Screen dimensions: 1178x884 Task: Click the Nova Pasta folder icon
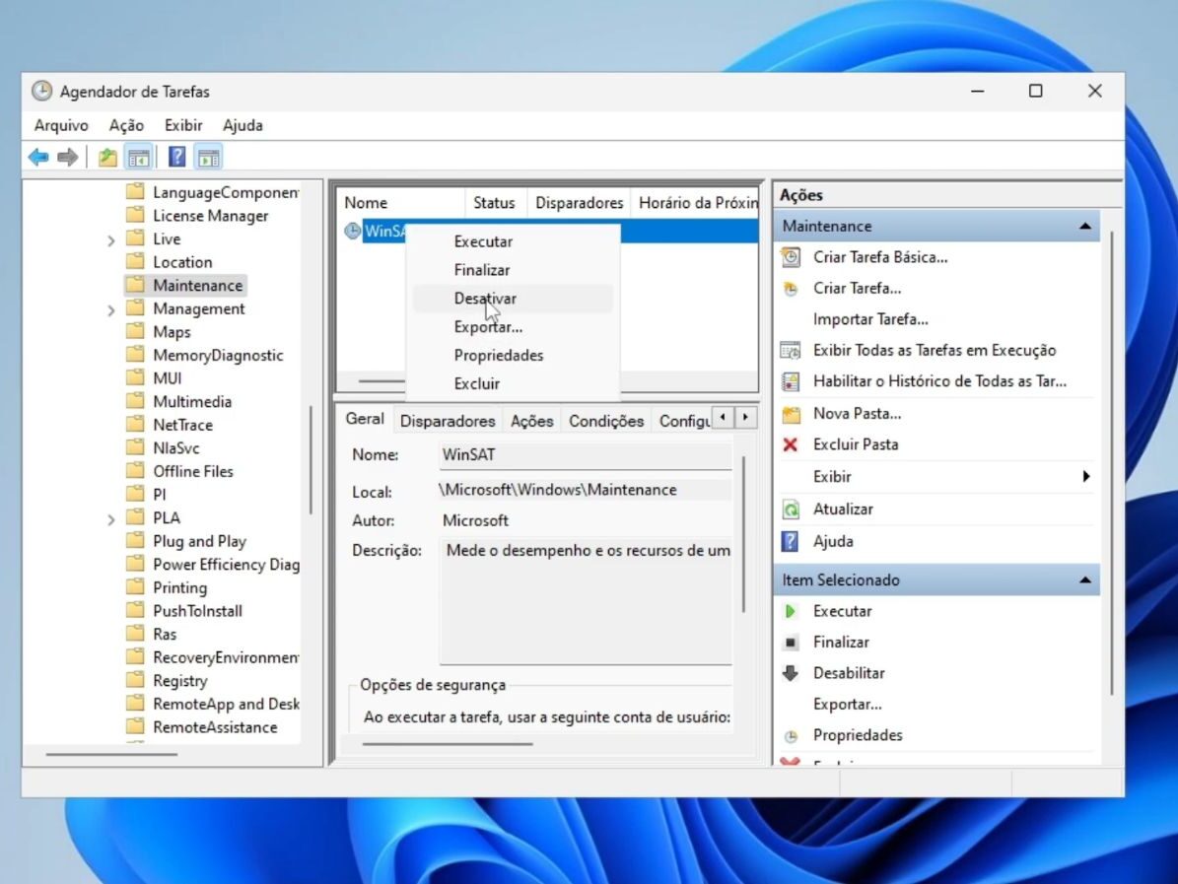[791, 414]
